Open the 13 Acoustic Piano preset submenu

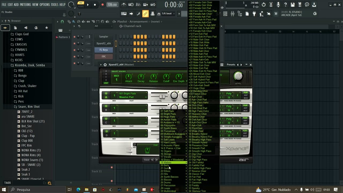tap(173, 145)
